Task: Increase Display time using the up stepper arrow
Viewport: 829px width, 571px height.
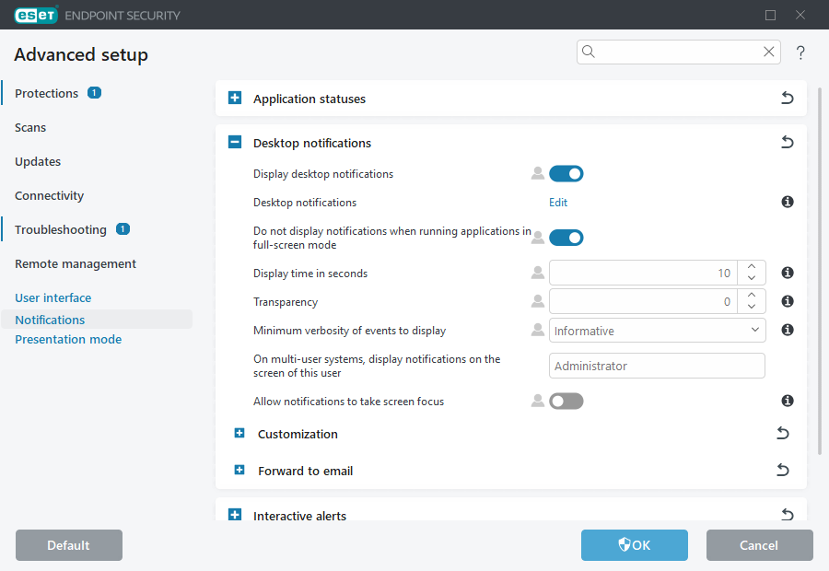Action: 752,267
